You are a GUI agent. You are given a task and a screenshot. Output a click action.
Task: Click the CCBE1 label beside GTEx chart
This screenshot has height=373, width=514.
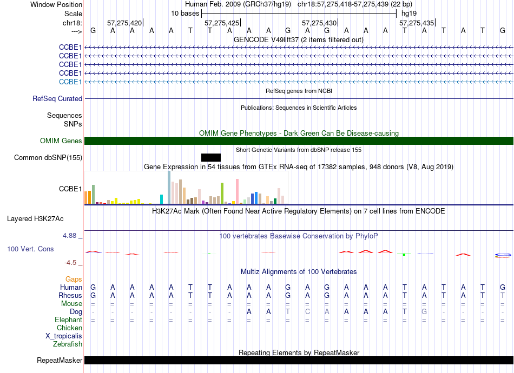click(70, 189)
